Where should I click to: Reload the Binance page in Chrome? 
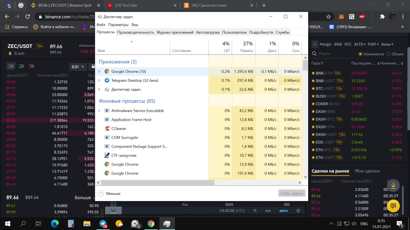pos(28,17)
